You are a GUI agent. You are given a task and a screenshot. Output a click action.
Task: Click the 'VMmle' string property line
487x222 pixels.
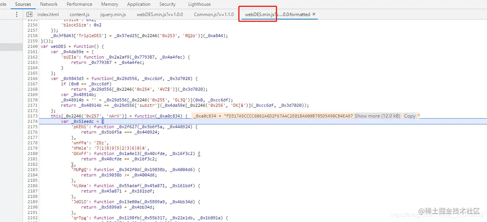pyautogui.click(x=110, y=148)
